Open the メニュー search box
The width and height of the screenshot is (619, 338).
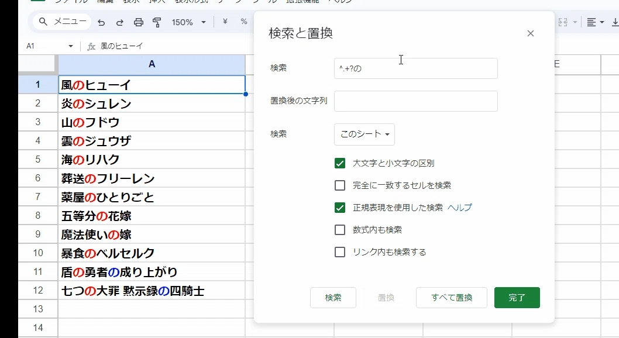point(63,22)
